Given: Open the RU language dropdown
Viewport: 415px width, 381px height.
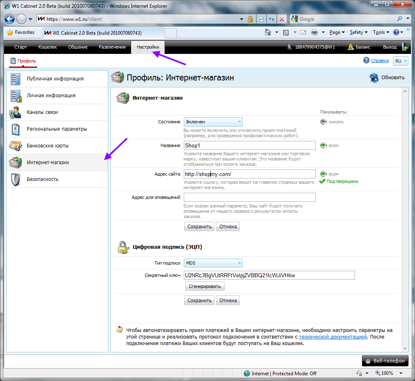Looking at the screenshot, I should point(401,61).
